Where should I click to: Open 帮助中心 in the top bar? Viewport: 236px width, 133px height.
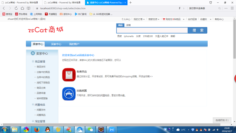(x=219, y=19)
